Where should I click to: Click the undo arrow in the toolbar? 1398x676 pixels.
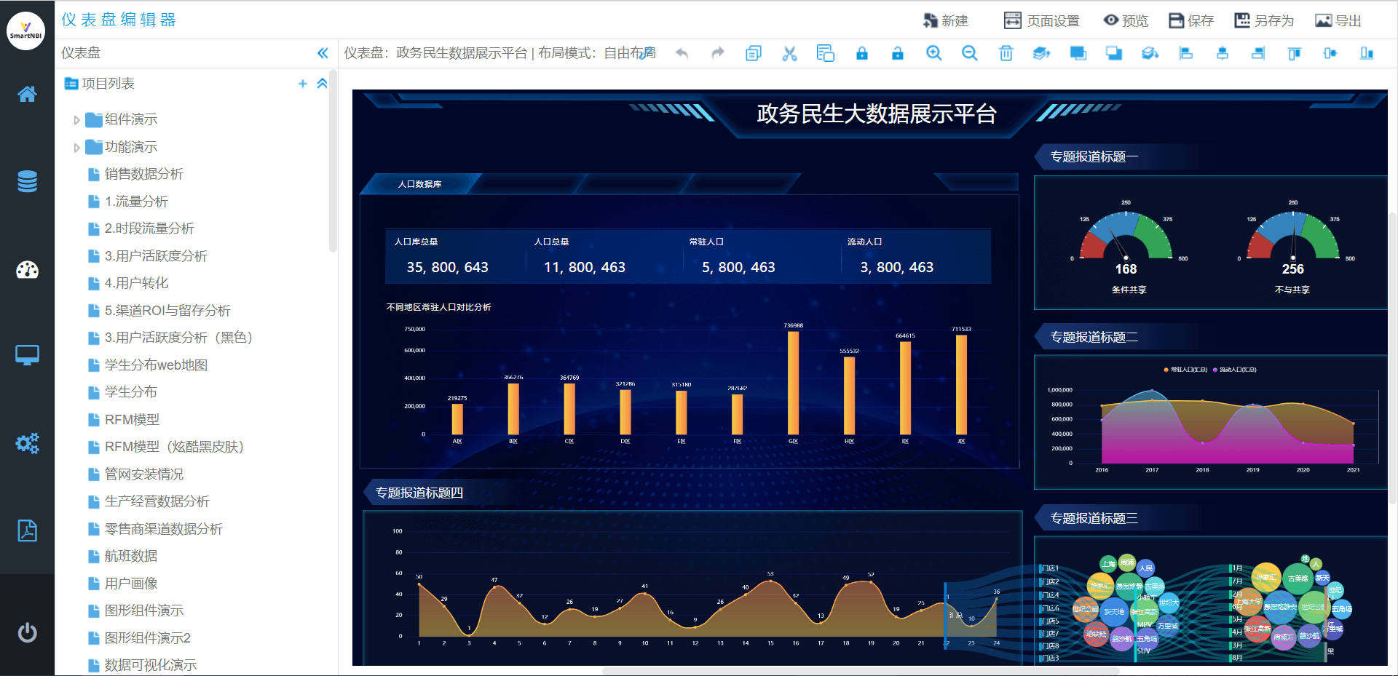tap(682, 53)
